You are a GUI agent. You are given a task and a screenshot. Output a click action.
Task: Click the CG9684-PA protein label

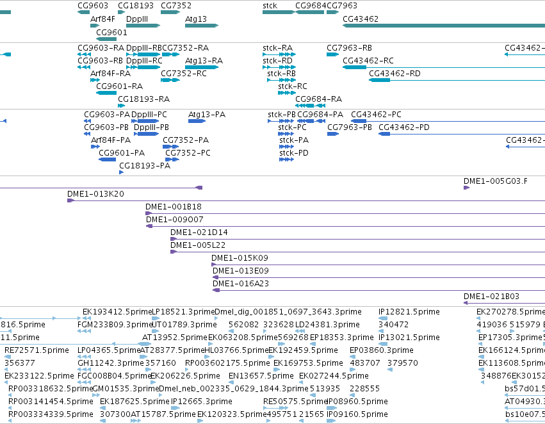click(x=320, y=115)
